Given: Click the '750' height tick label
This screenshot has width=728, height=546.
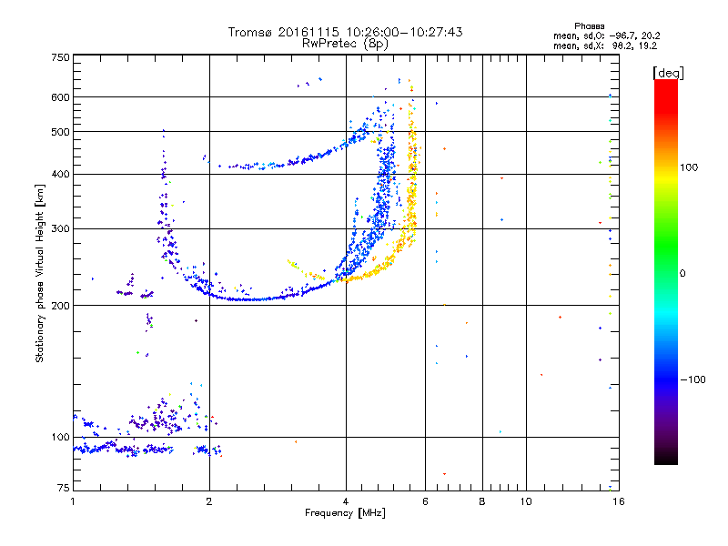Looking at the screenshot, I should click(60, 57).
